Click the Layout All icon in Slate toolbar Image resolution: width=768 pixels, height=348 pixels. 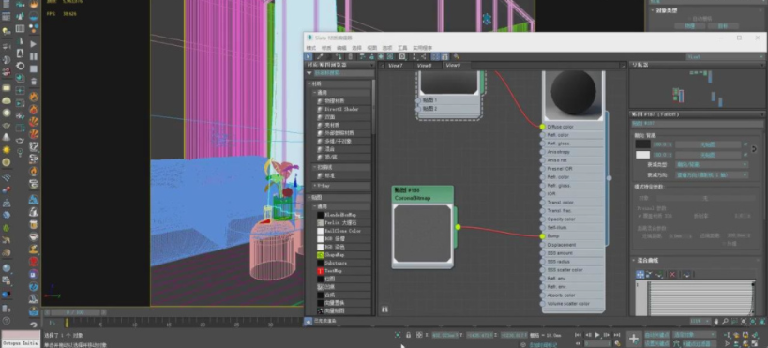(x=414, y=57)
